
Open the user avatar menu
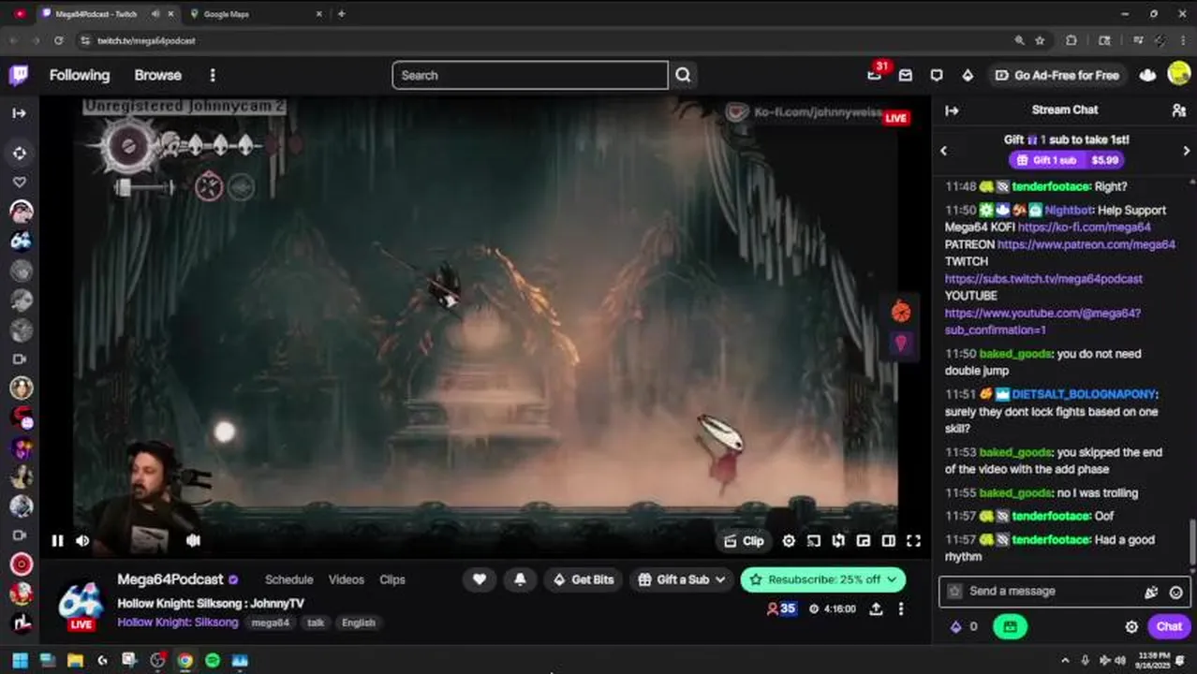(x=1179, y=74)
